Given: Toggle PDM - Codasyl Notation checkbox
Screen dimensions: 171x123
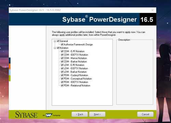Looking at the screenshot, I should (x=62, y=75).
